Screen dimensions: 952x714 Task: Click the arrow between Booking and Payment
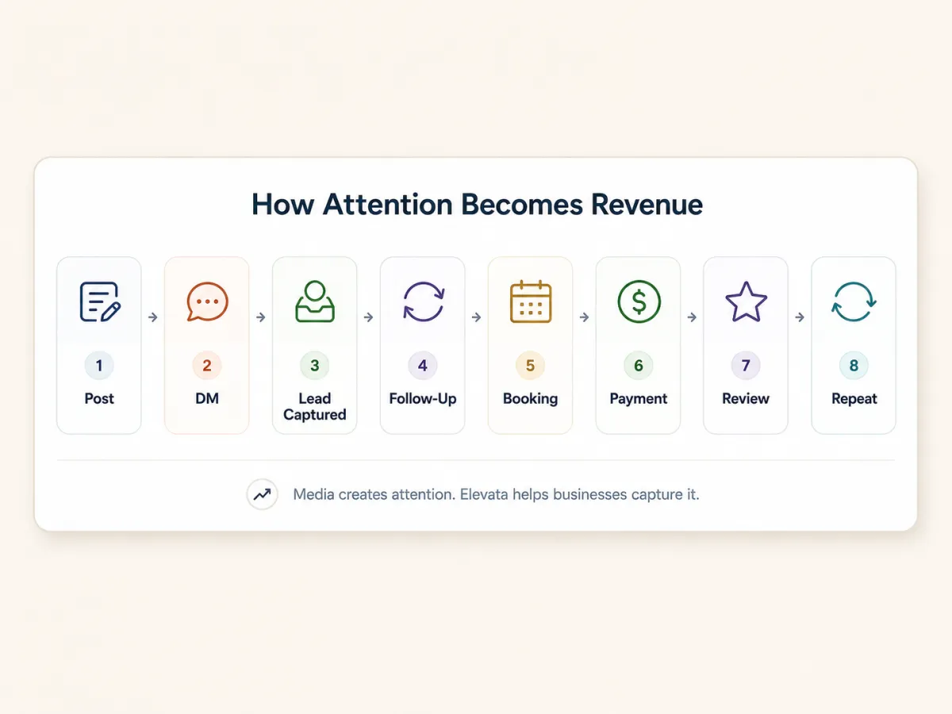pos(585,317)
